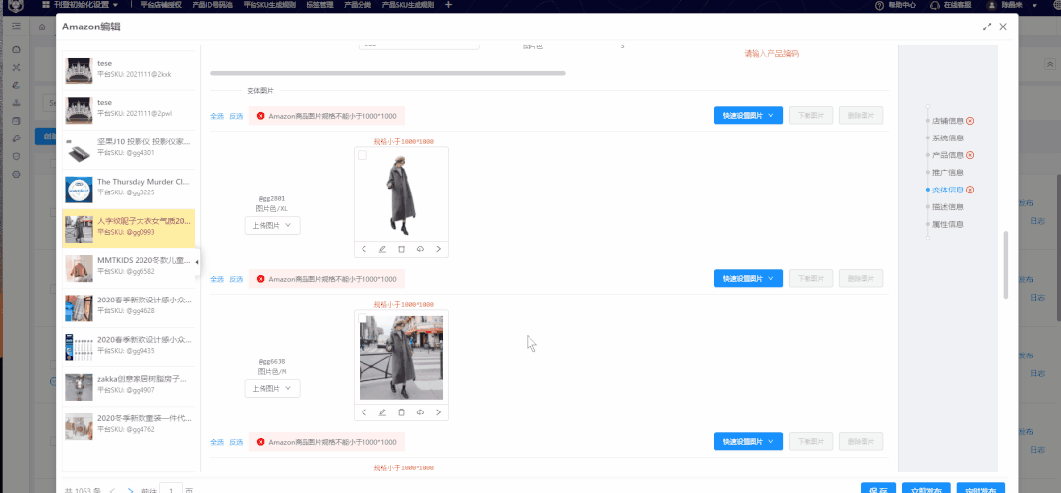This screenshot has width=1061, height=493.
Task: Click edit pencil icon under @gg6638 image
Action: (382, 412)
